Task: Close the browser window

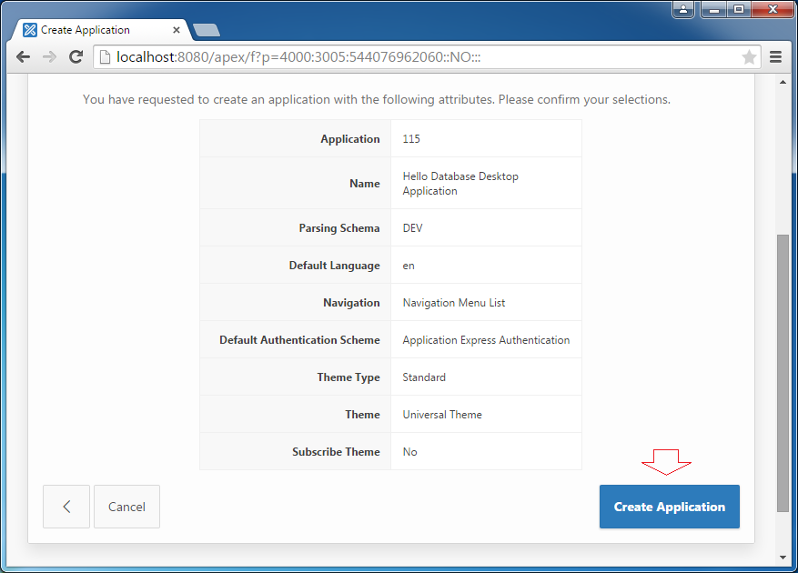Action: pos(773,9)
